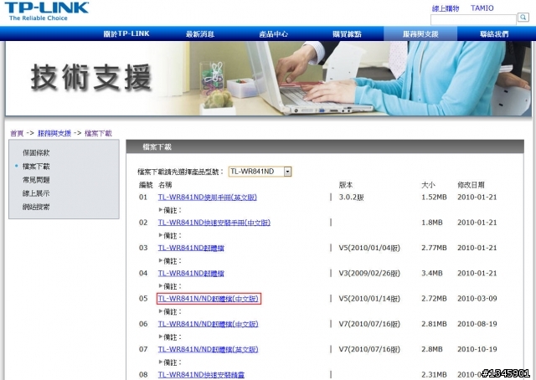Open the 聯絡我們 menu item
This screenshot has width=536, height=380.
coord(494,33)
